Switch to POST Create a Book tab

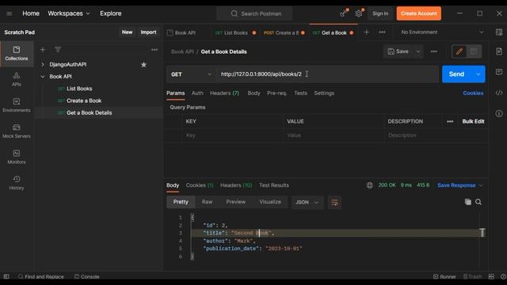tap(284, 32)
